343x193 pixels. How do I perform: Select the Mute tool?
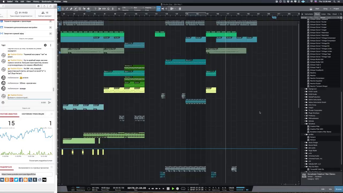pyautogui.click(x=80, y=9)
